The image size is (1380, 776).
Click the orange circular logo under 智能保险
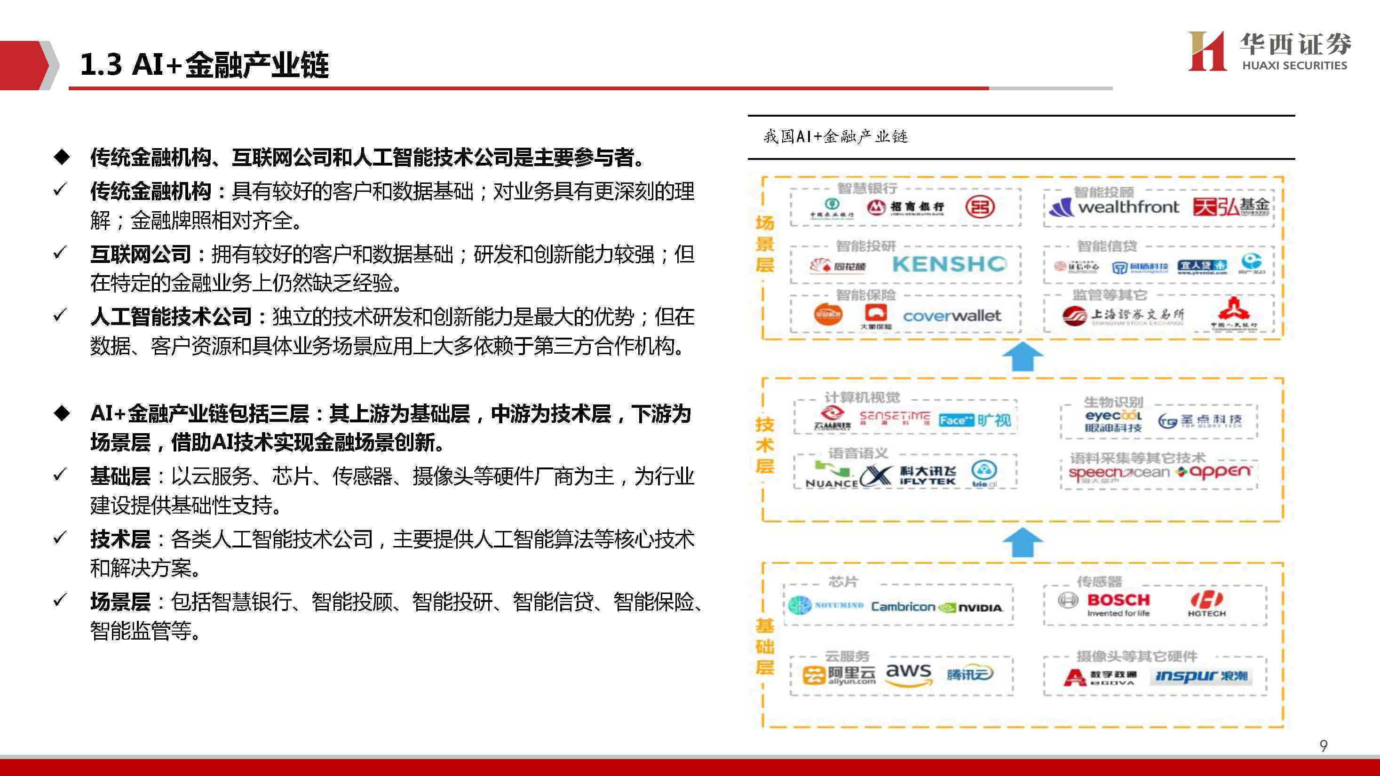(x=828, y=315)
